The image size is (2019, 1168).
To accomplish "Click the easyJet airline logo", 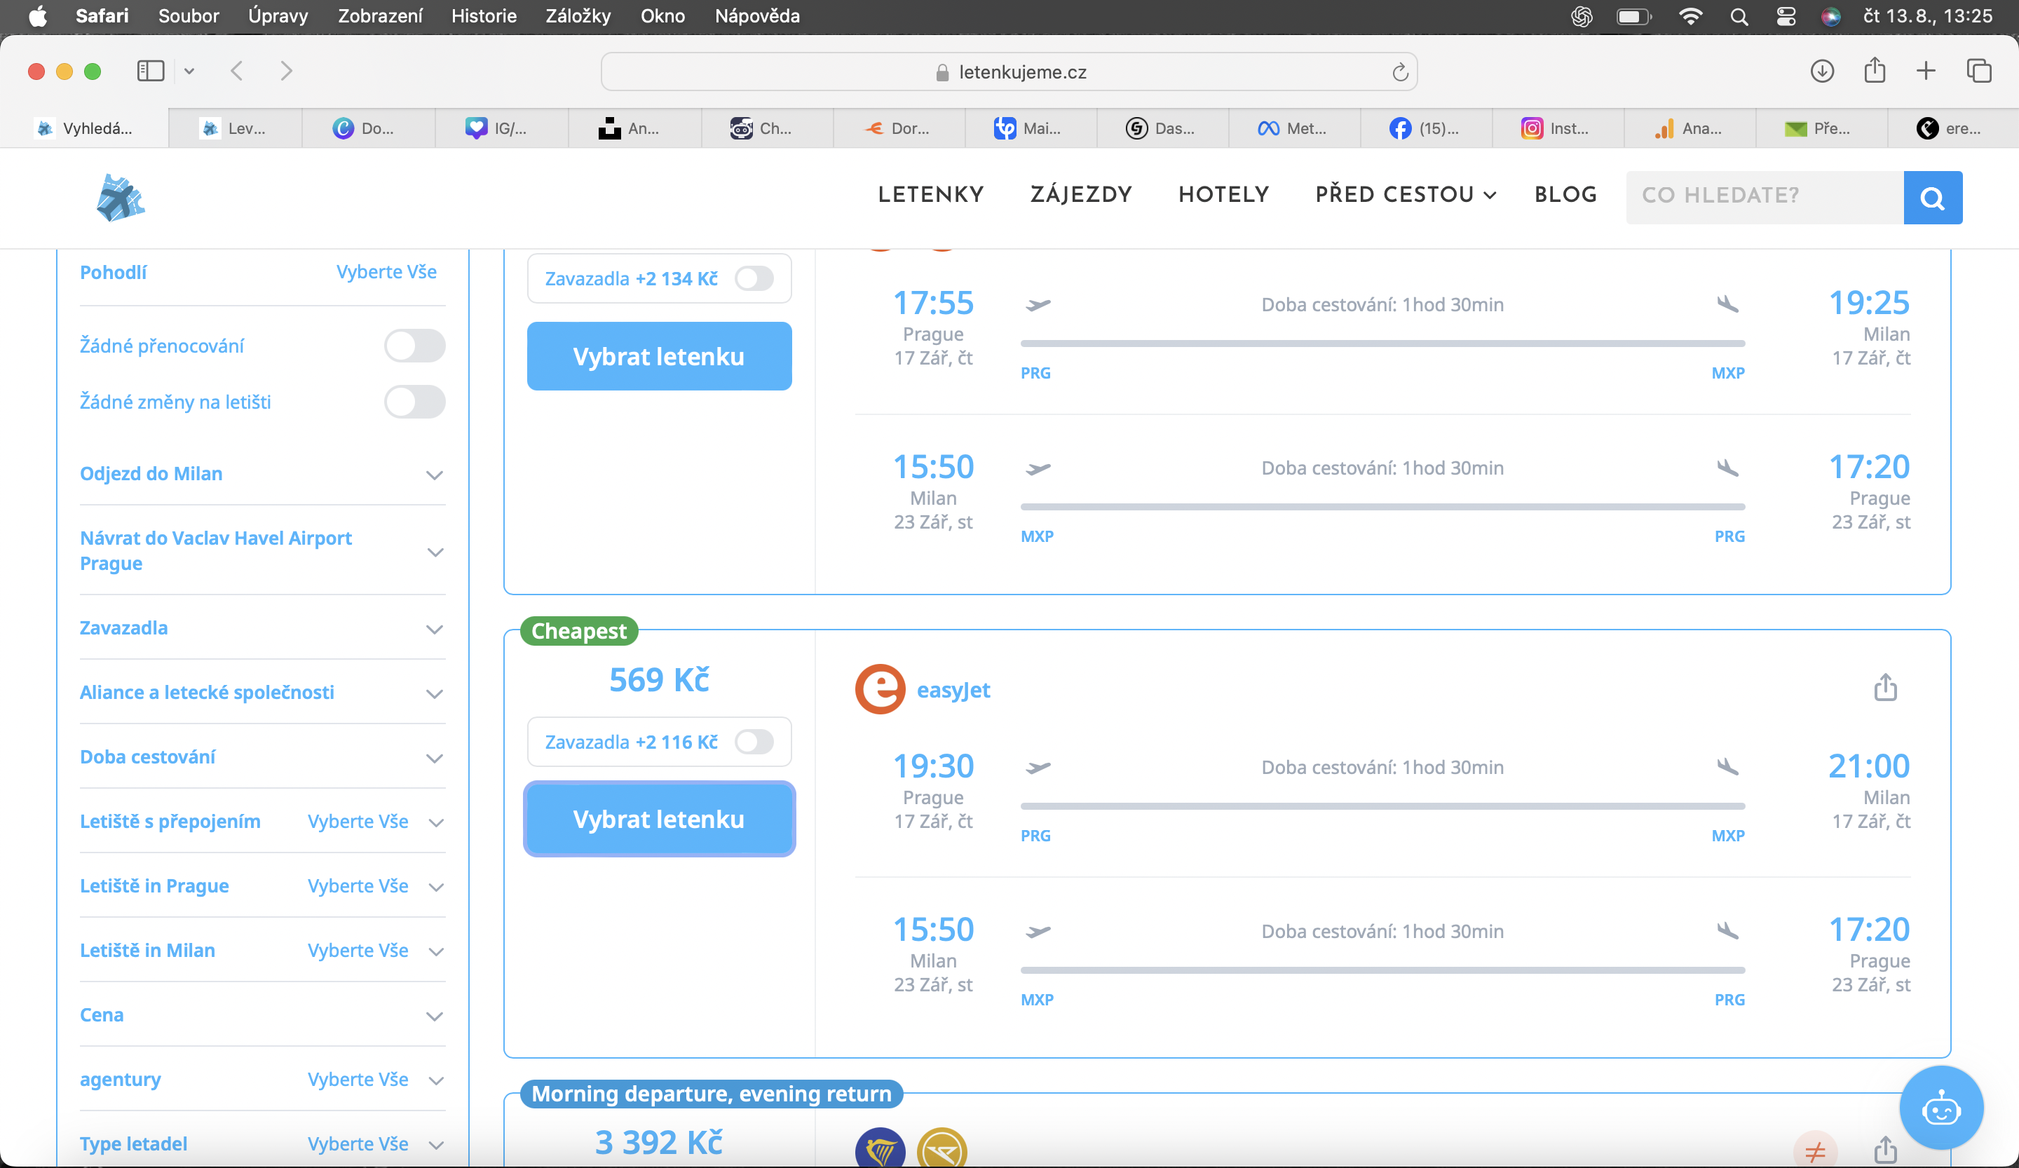I will click(x=880, y=689).
